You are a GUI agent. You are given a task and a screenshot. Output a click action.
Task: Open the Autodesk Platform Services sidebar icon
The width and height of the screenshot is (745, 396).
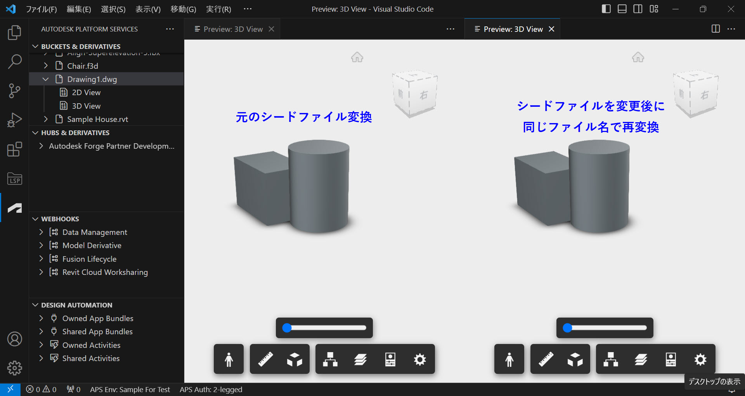point(14,207)
